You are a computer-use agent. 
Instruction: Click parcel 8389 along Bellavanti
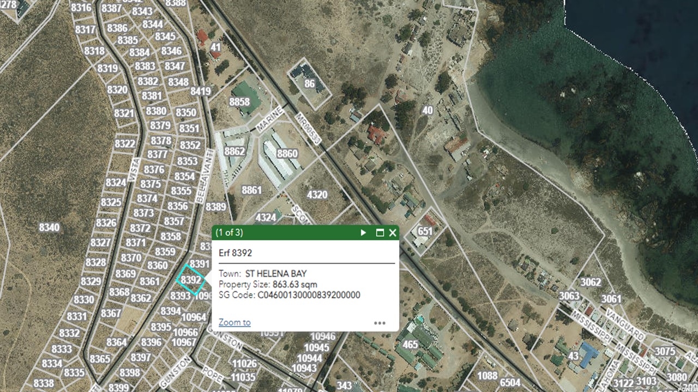pos(216,207)
